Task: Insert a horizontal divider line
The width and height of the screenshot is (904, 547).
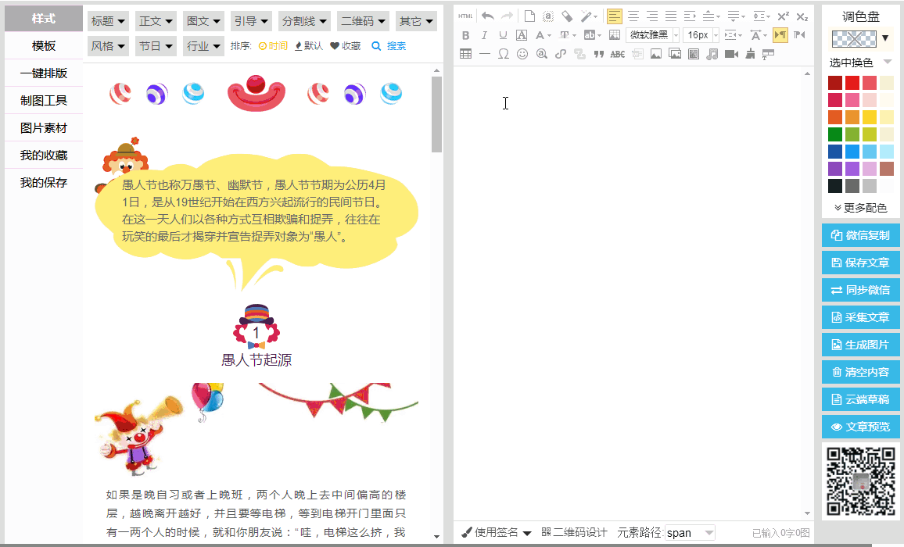Action: tap(484, 53)
